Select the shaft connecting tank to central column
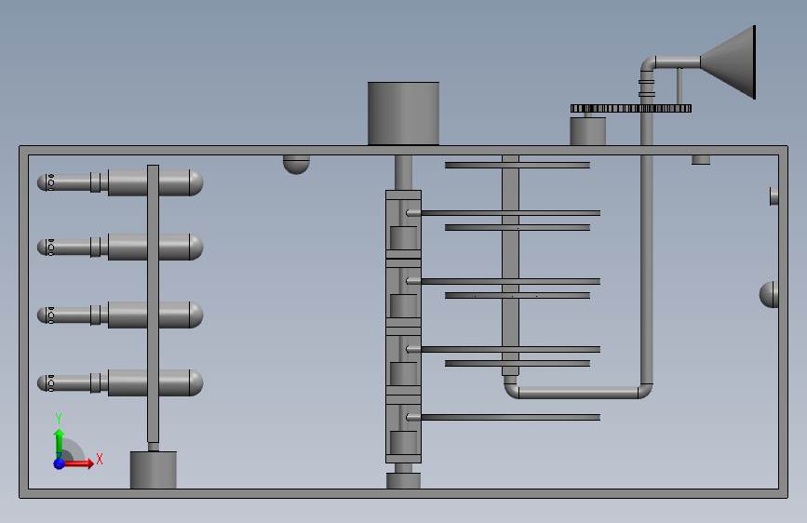This screenshot has width=807, height=523. 404,172
